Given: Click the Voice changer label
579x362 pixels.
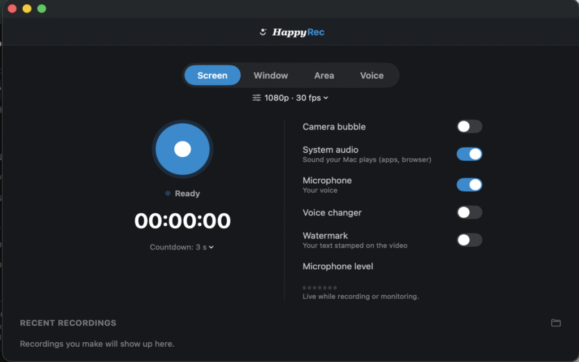Looking at the screenshot, I should pyautogui.click(x=332, y=213).
